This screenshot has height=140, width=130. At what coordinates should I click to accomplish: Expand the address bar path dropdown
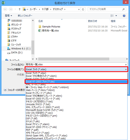79,9
